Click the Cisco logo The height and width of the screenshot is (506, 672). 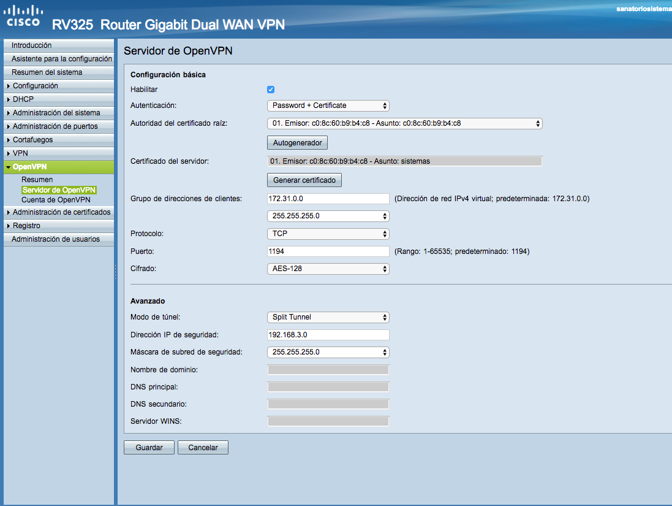click(23, 16)
